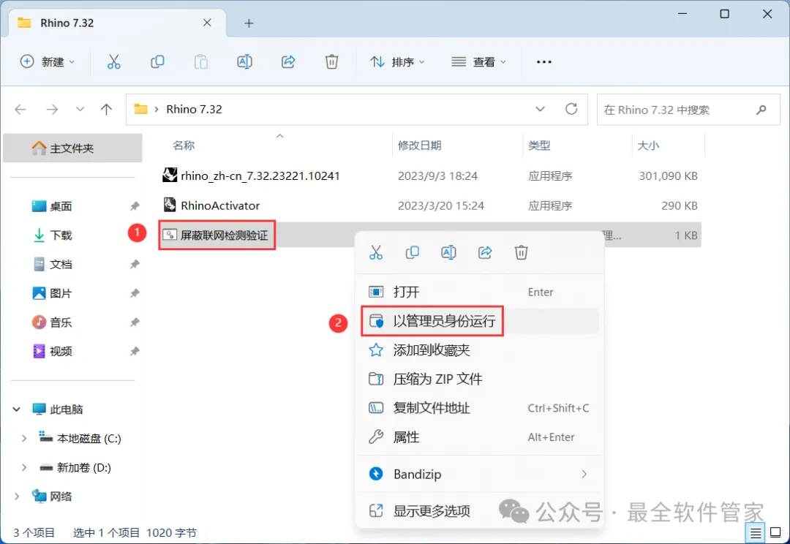Click Rhino 7.32 in address bar
The image size is (790, 544).
194,109
